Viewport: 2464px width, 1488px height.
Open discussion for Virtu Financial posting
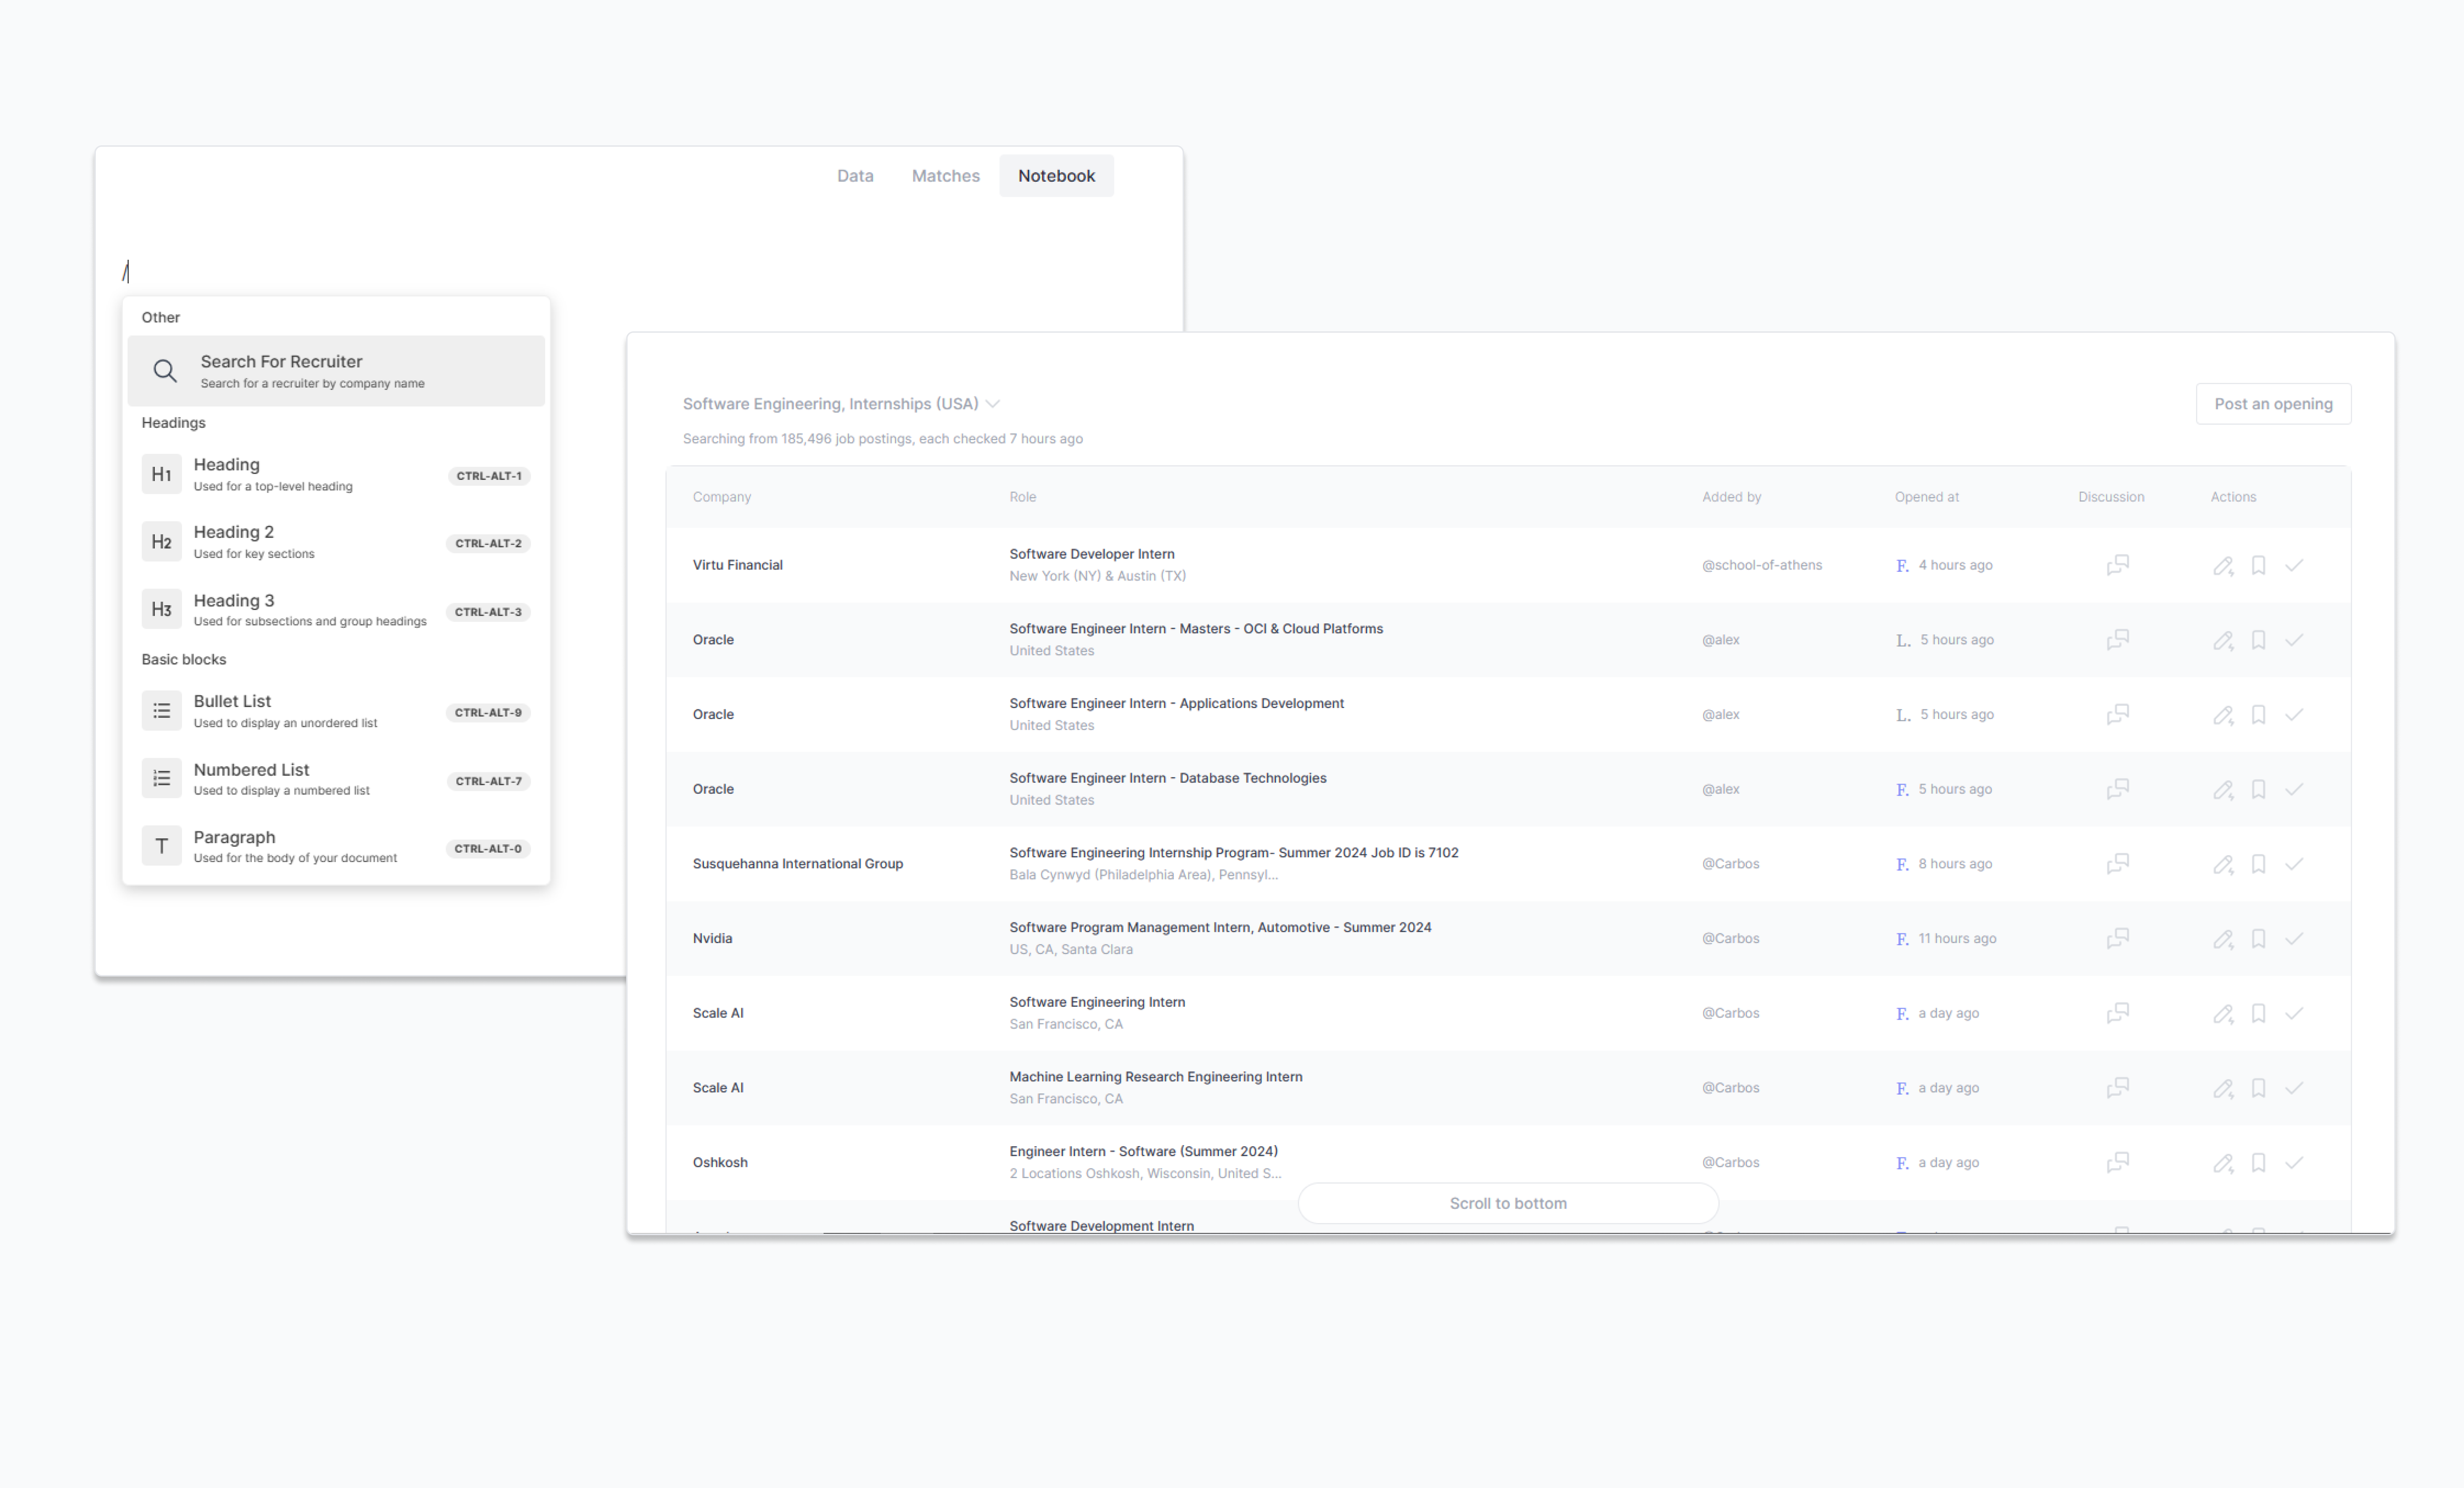point(2117,565)
